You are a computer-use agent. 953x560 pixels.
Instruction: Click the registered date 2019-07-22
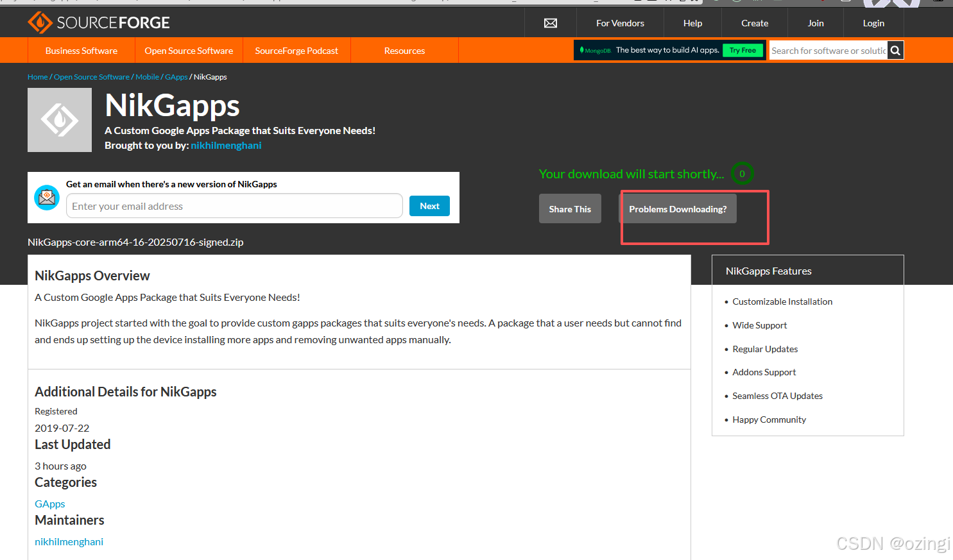click(x=62, y=428)
